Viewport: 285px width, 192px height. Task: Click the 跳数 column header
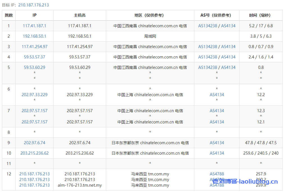9,15
